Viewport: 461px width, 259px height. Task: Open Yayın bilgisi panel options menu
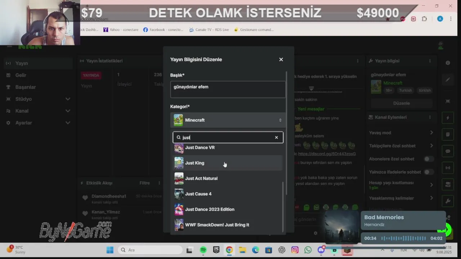(430, 61)
